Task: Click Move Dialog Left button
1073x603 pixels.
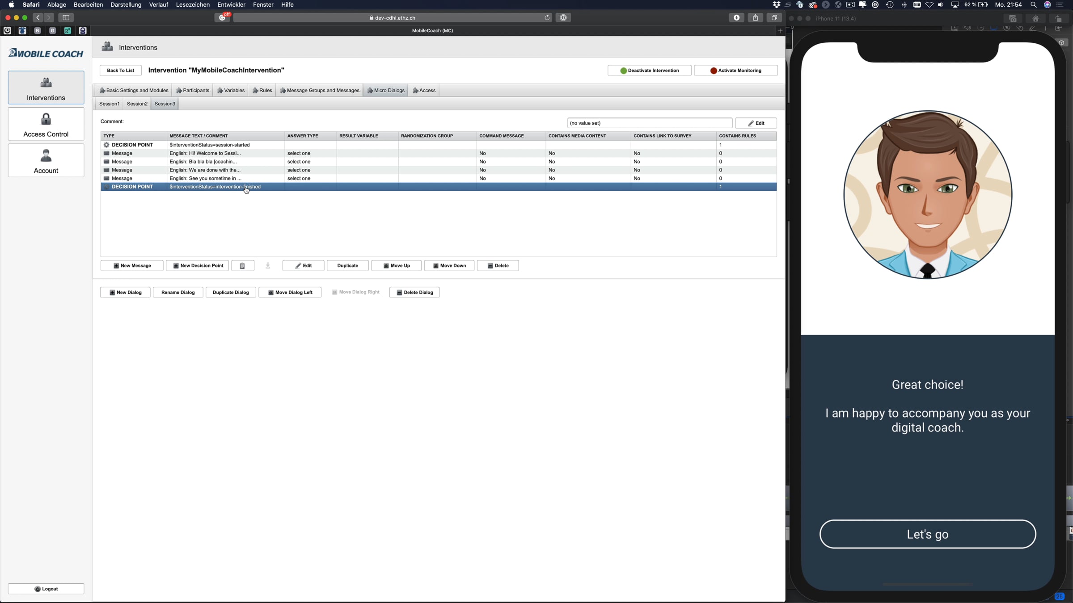Action: click(x=290, y=293)
